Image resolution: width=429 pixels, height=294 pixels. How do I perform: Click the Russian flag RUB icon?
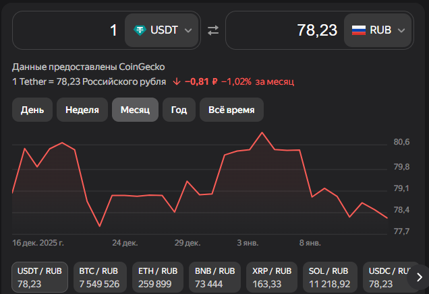point(359,30)
